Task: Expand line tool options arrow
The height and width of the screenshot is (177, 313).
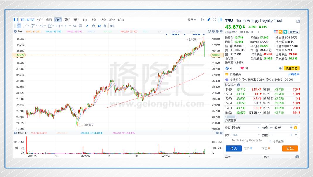Action: [28, 26]
